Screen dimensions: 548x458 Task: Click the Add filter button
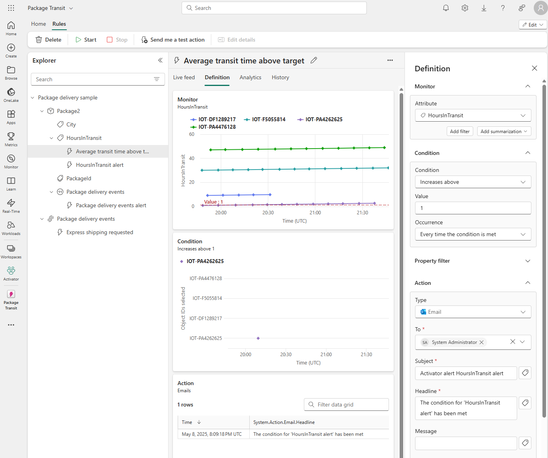click(459, 131)
